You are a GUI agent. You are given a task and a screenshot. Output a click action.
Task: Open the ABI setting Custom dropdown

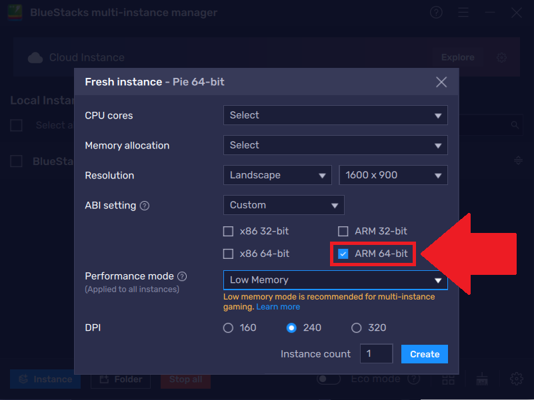284,205
